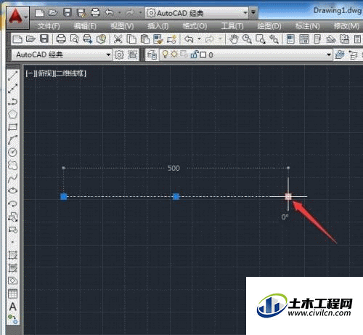The height and width of the screenshot is (335, 363).
Task: Open the 格式(O) menu
Action: 195,26
